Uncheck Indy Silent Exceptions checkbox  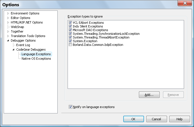(70, 26)
